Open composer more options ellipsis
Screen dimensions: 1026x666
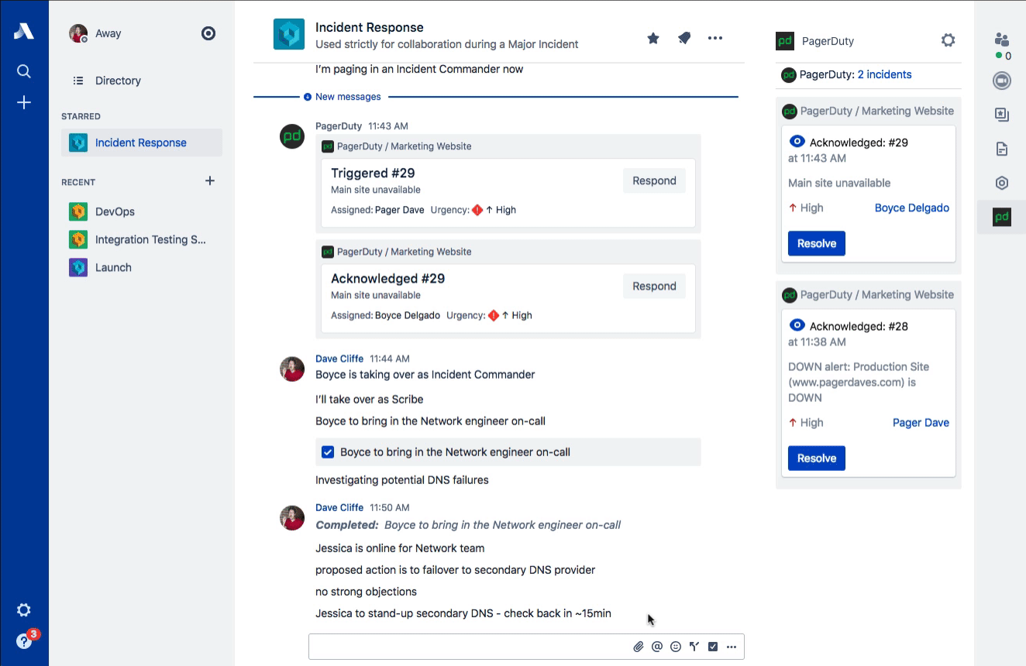click(732, 647)
